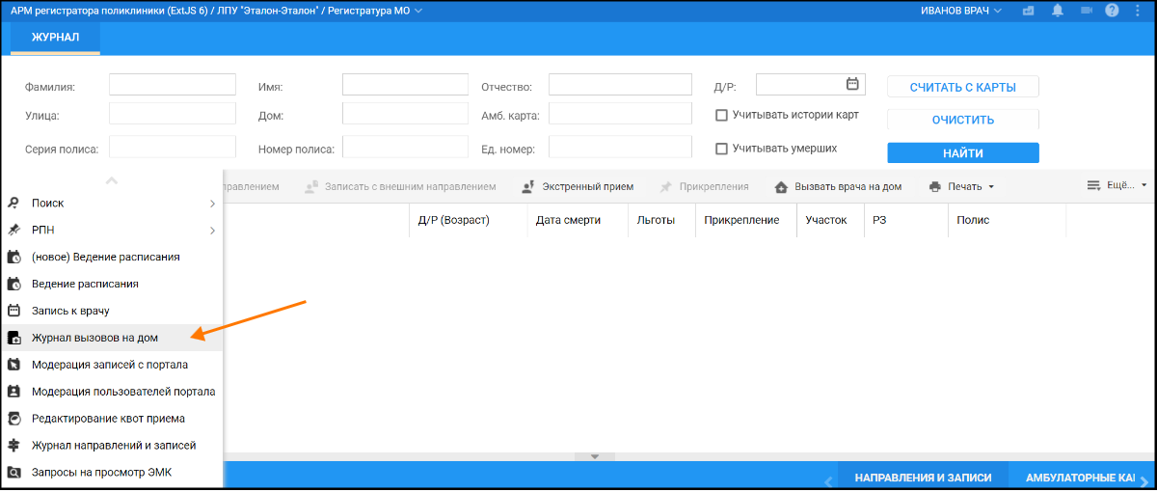
Task: Click the Фамилия input field
Action: click(x=173, y=85)
